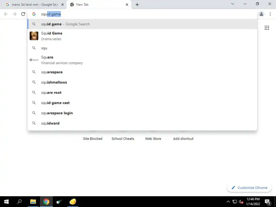The image size is (276, 207).
Task: Select the New Tab tab
Action: coord(99,5)
